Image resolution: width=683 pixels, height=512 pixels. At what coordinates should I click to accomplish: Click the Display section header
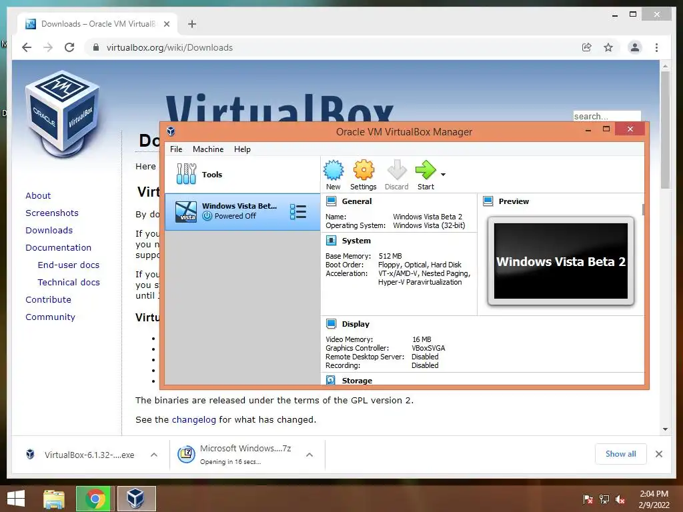(356, 323)
